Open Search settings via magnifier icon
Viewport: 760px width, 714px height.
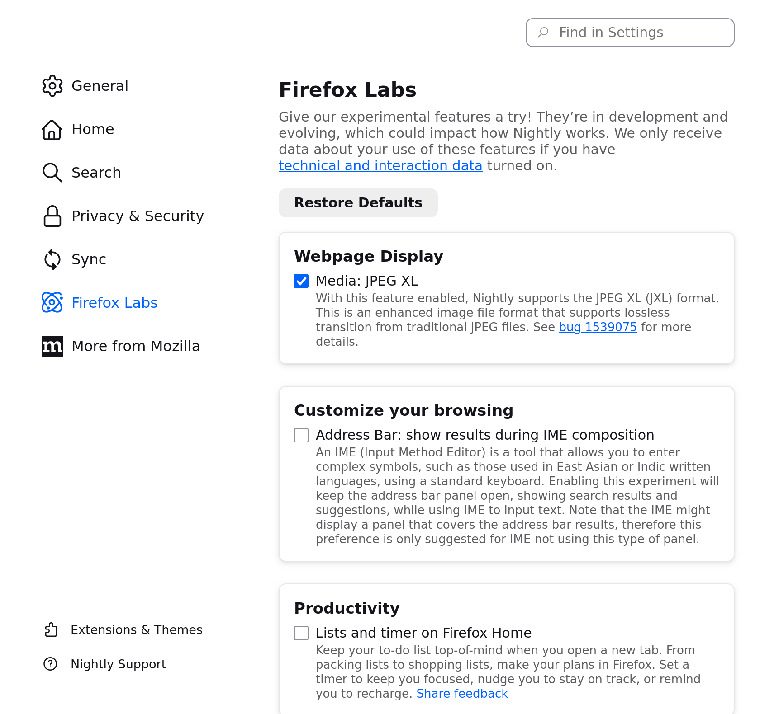click(52, 172)
